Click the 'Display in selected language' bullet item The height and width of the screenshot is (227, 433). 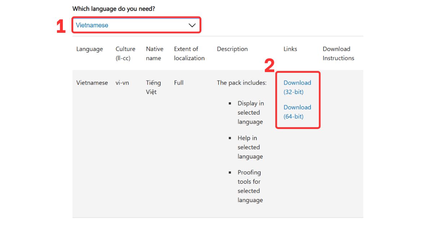tap(251, 112)
